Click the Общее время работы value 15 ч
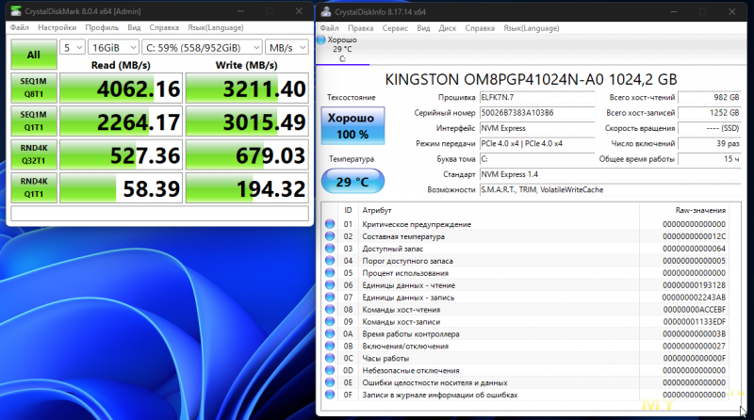The width and height of the screenshot is (754, 420). tap(709, 159)
